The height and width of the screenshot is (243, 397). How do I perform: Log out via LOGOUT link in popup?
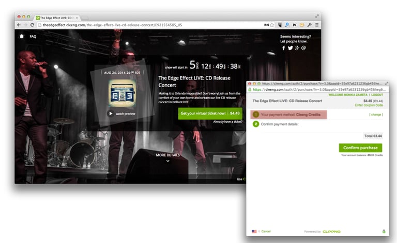[377, 95]
